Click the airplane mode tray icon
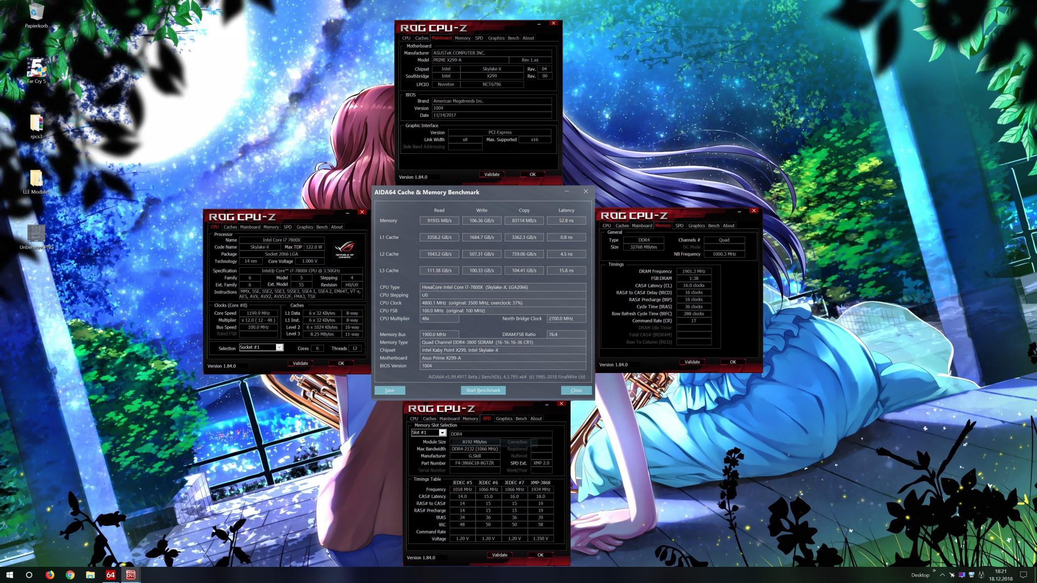The height and width of the screenshot is (583, 1037). pyautogui.click(x=952, y=575)
